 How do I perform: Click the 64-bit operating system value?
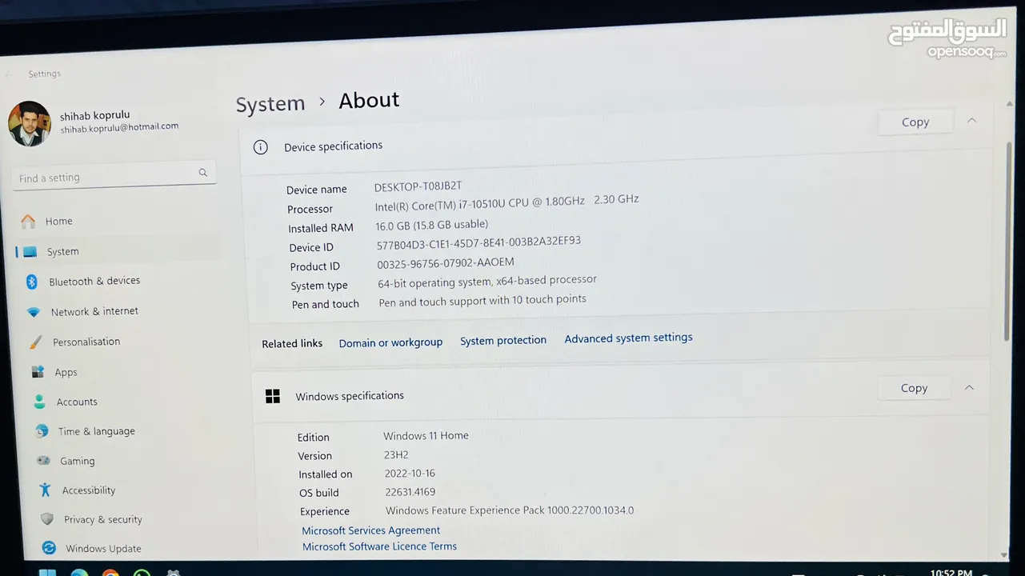click(x=487, y=281)
